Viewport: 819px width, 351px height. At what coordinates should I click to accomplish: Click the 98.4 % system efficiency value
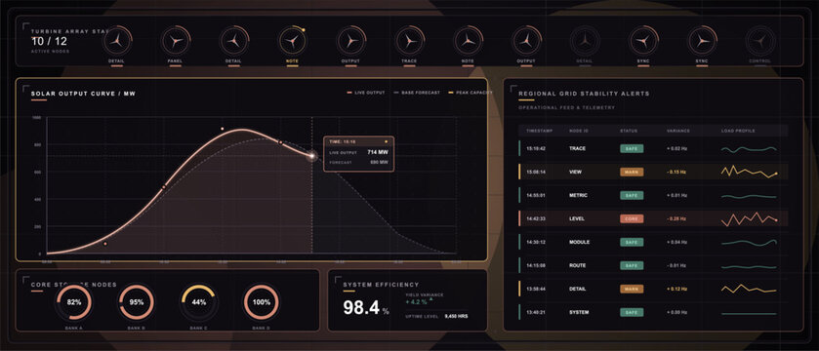coord(366,308)
